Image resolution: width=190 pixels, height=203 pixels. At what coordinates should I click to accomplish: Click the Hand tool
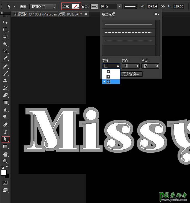tap(5, 154)
